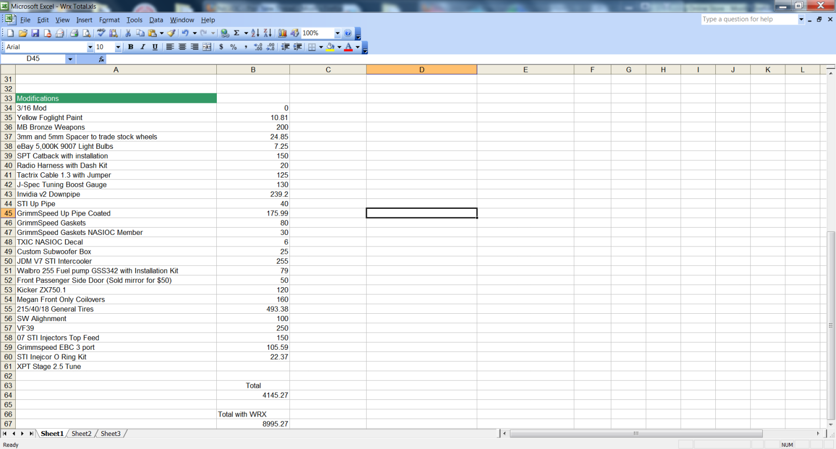Insert a hyperlink using the globe icon
This screenshot has width=836, height=449.
(x=225, y=33)
